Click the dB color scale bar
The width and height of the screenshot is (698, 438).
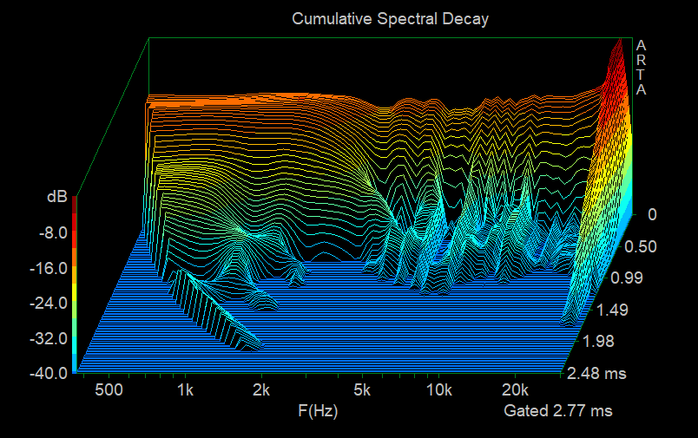76,286
